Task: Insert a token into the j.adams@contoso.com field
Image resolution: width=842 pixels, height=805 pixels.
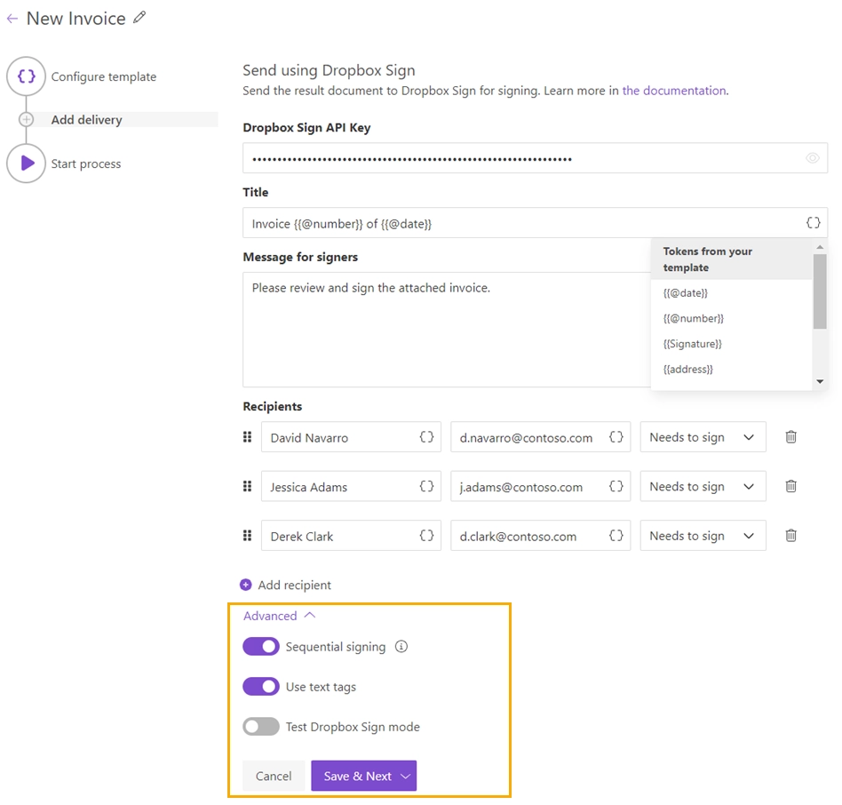Action: coord(616,487)
